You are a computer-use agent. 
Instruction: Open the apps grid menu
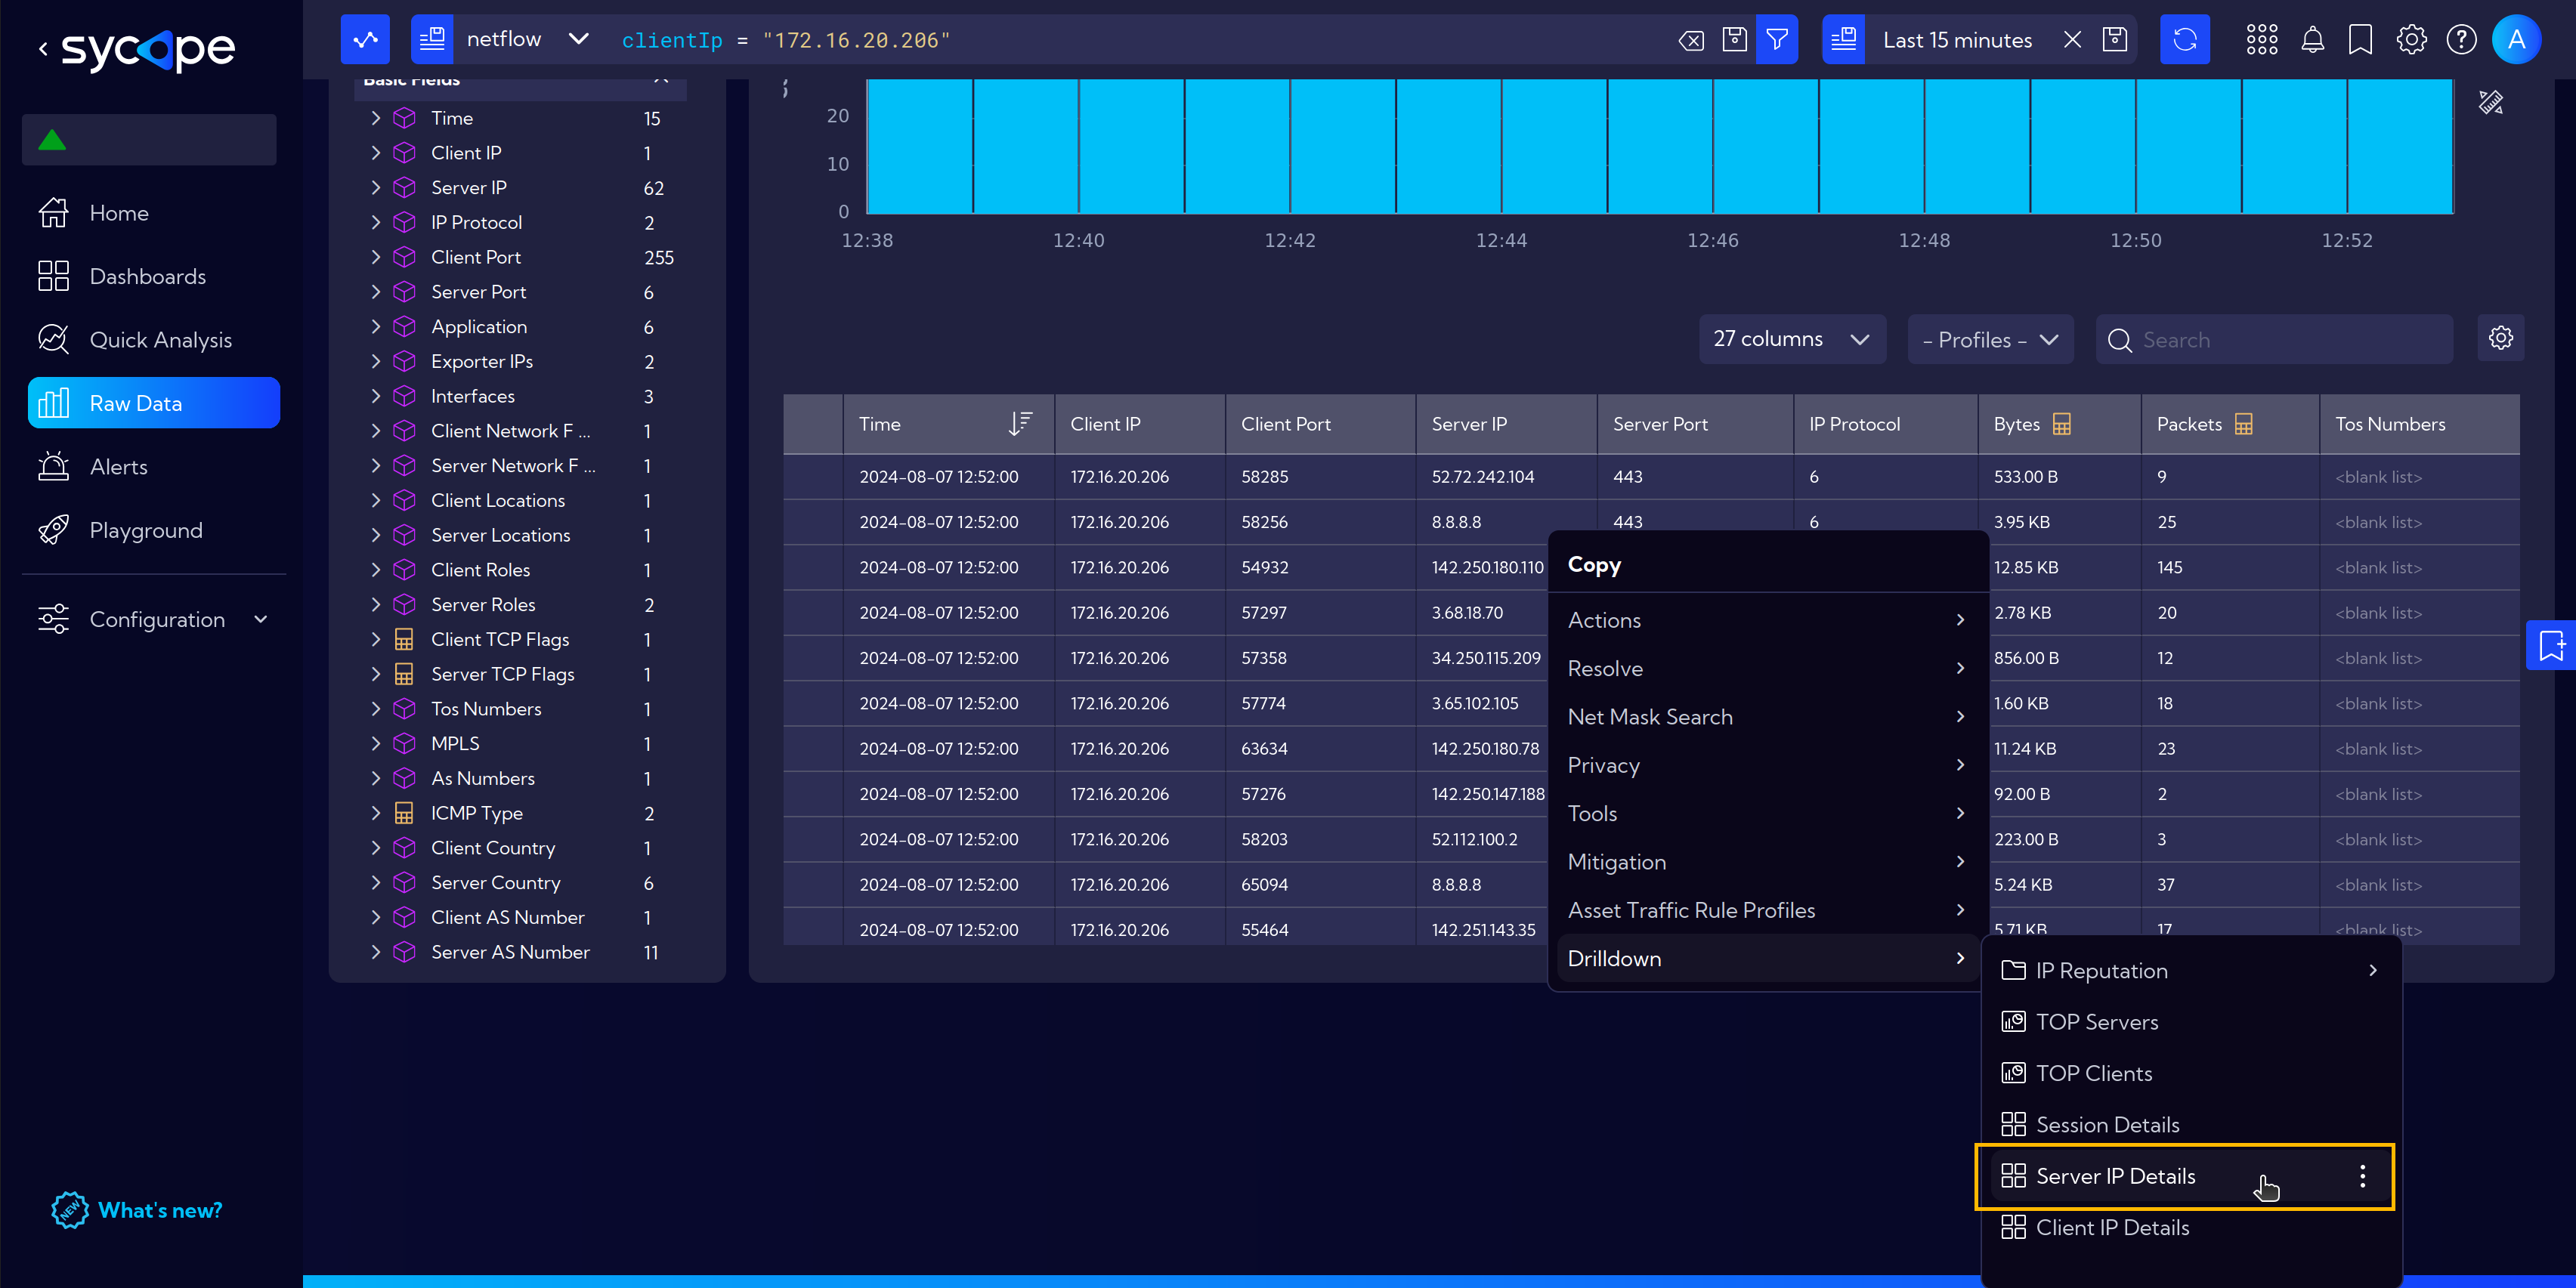(x=2262, y=40)
